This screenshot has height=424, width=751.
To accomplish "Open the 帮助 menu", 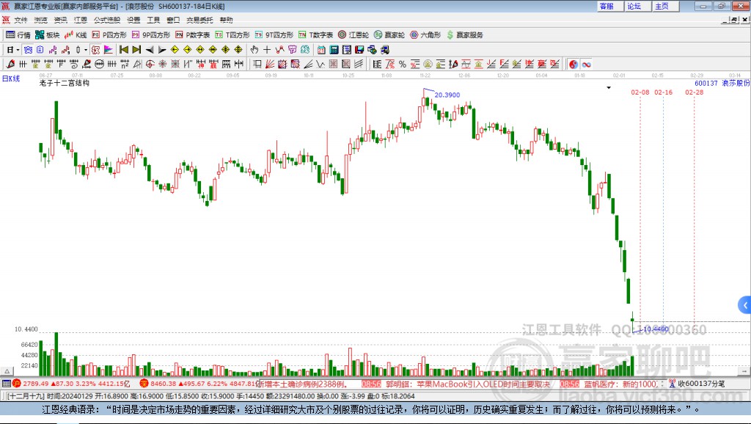I will [x=226, y=20].
